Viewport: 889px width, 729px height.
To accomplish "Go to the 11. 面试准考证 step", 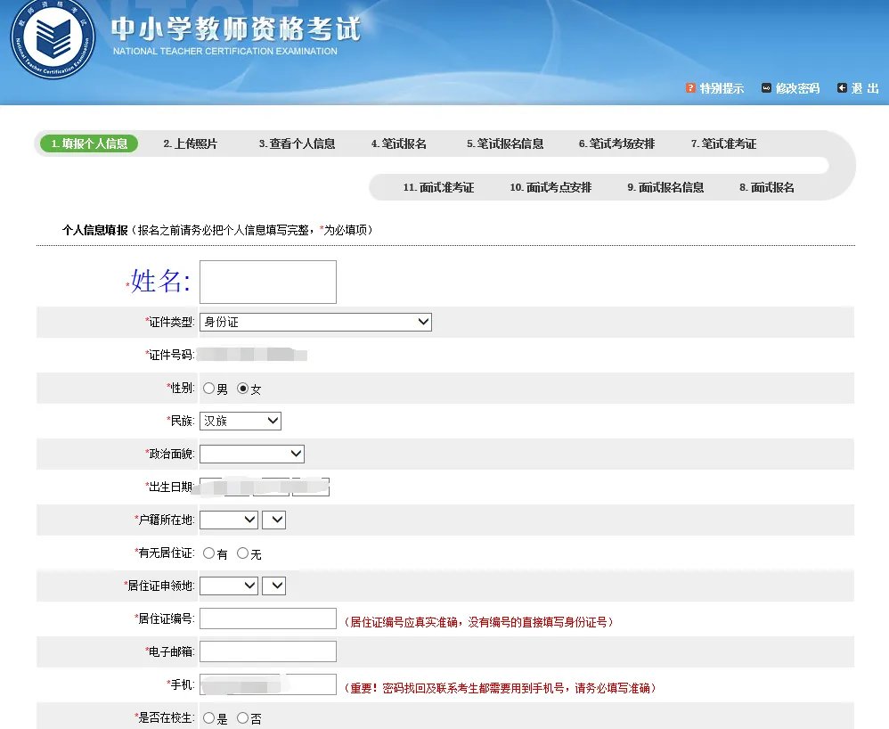I will (440, 188).
